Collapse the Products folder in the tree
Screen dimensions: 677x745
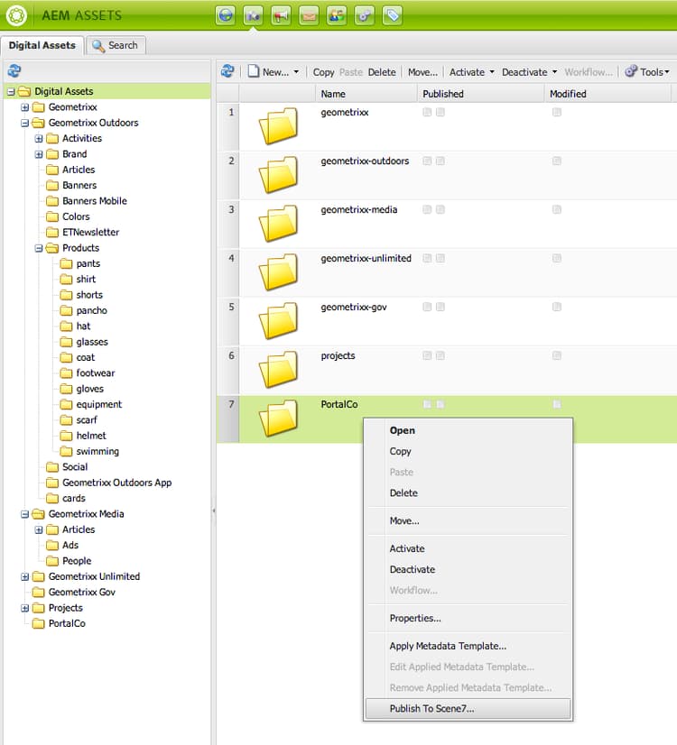pos(39,249)
